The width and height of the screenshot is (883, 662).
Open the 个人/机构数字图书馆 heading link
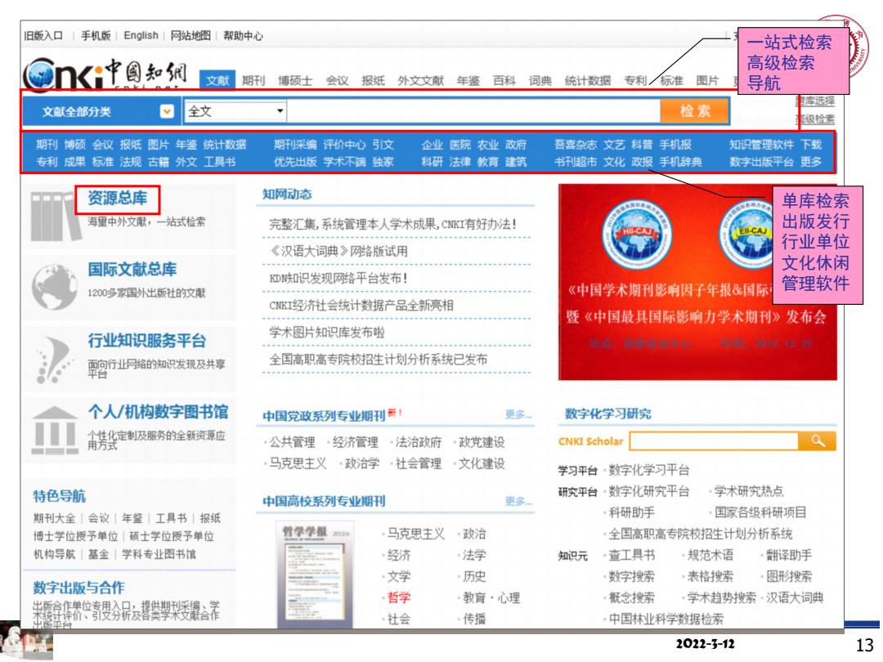(158, 411)
